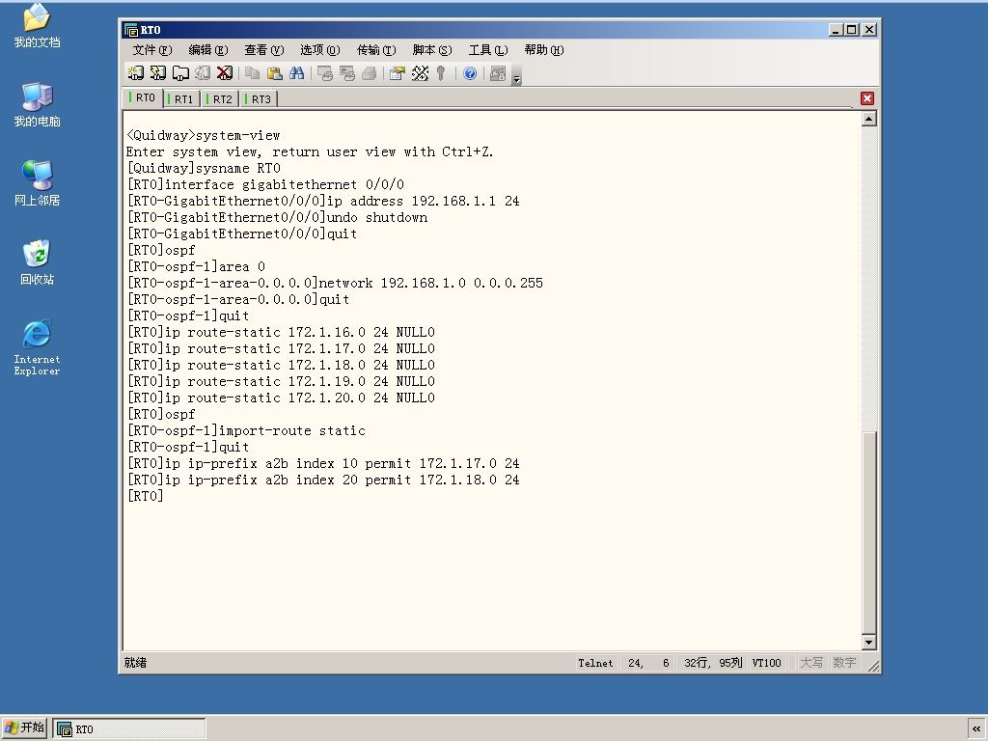Click the Quick Connect lightning icon
Screen dimensions: 988x741
tap(157, 73)
